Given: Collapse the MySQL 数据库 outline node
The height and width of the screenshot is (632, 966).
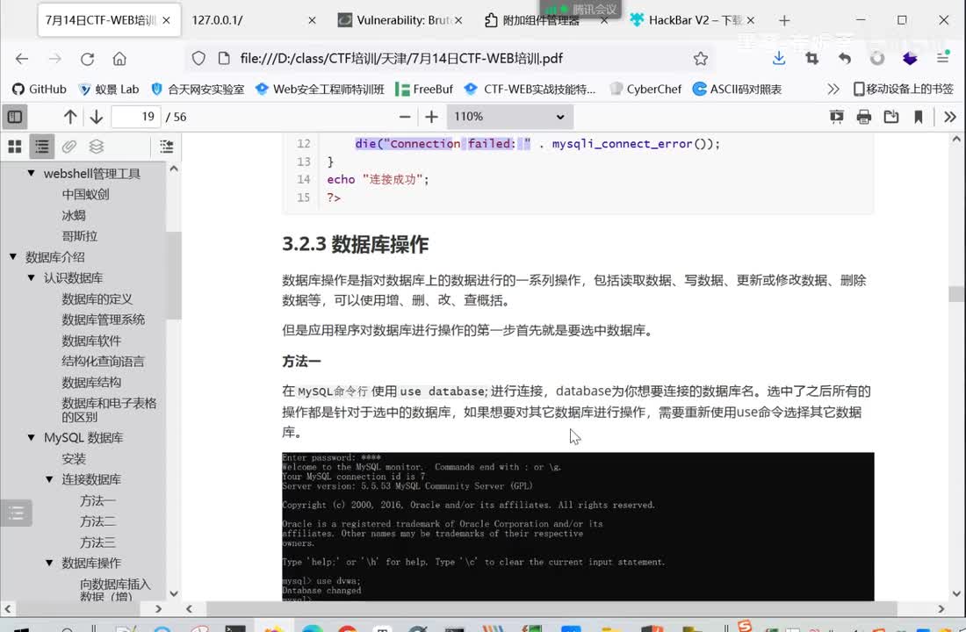Looking at the screenshot, I should click(31, 437).
